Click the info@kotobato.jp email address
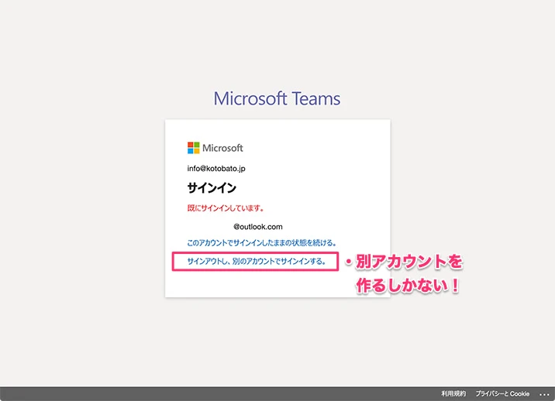555x401 pixels. pyautogui.click(x=216, y=168)
